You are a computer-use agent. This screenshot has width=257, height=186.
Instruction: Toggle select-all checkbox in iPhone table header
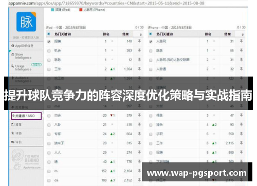[151, 34]
